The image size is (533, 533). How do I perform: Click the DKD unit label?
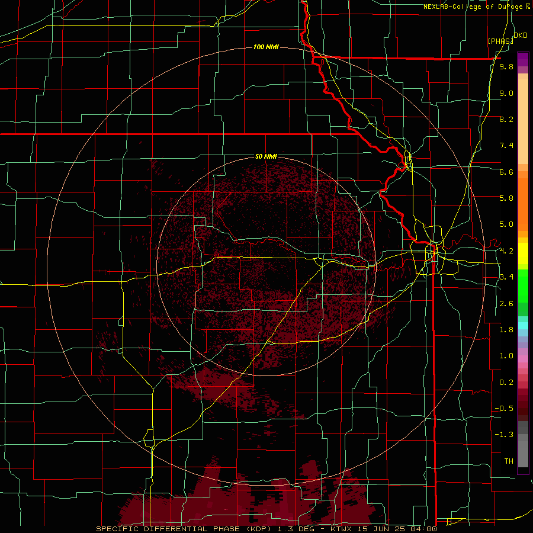521,36
